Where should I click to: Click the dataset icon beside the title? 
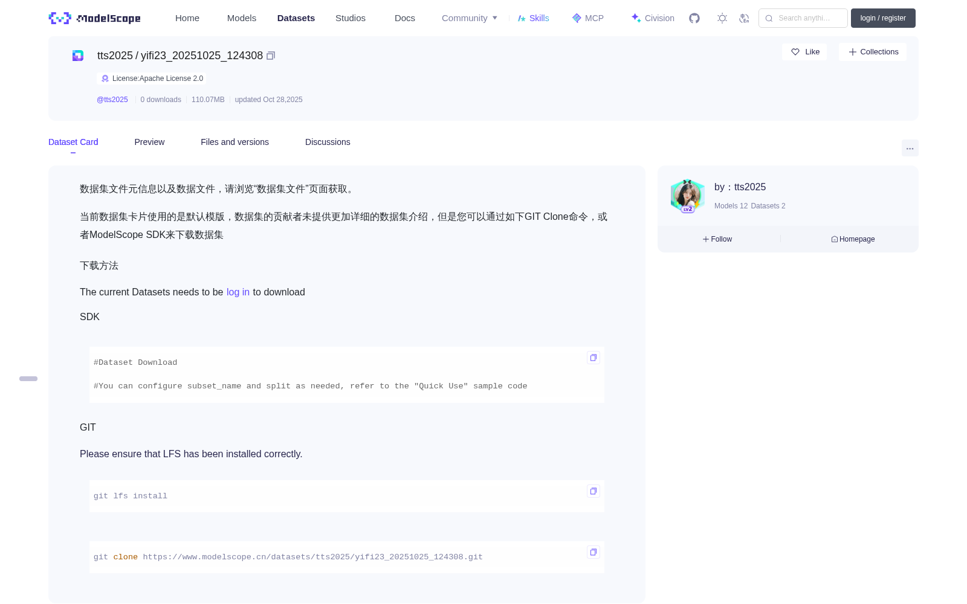[78, 56]
